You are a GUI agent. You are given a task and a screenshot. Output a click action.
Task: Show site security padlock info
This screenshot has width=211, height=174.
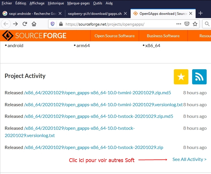[x=61, y=24]
